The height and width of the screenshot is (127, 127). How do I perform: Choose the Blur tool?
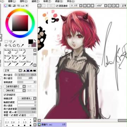pyautogui.click(x=29, y=63)
